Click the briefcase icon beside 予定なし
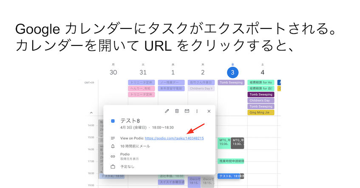 pyautogui.click(x=113, y=167)
